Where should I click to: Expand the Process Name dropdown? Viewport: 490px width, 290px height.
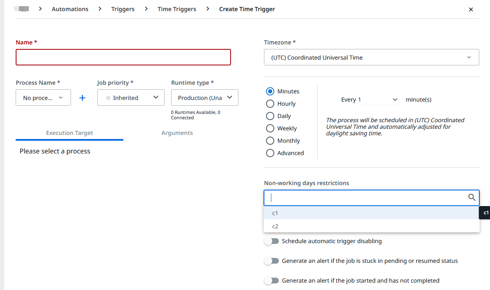point(43,98)
